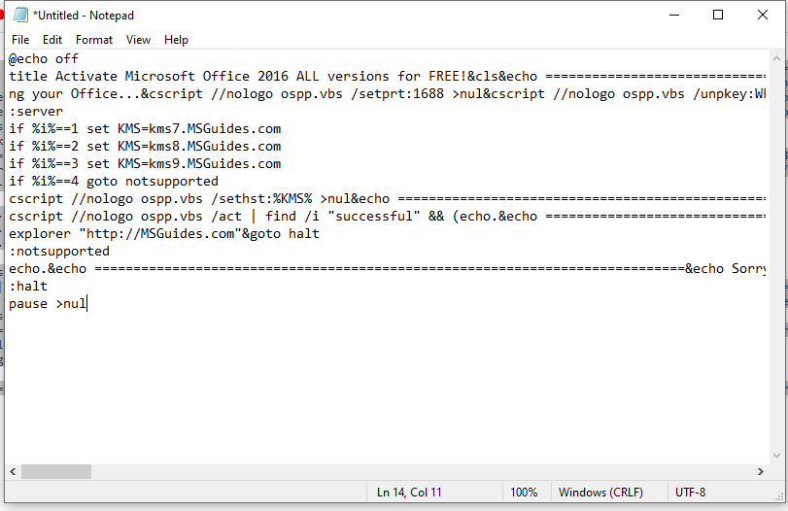Minimize the Notepad window
788x511 pixels.
pyautogui.click(x=673, y=15)
